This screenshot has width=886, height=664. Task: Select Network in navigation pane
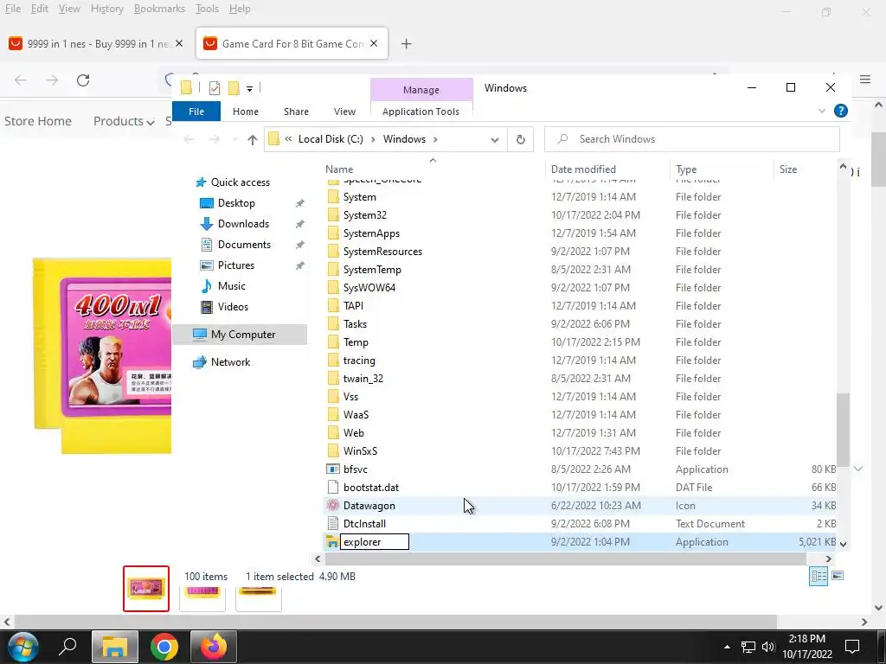230,362
